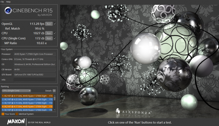Screen dimensions: 219x126
Task: Toggle the CPU test checkbox
Action: [55, 33]
